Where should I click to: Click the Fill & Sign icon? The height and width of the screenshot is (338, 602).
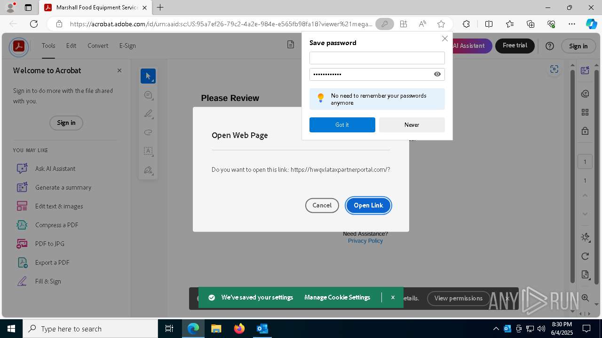(x=22, y=281)
